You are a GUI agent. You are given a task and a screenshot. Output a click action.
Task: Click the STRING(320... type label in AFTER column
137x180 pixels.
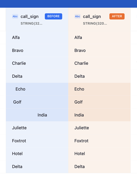pos(95,23)
